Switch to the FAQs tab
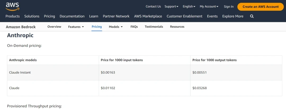The width and height of the screenshot is (286, 112). point(134,27)
